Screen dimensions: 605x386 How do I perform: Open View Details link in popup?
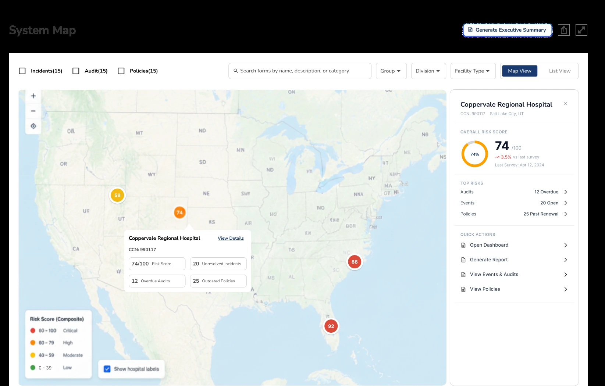tap(231, 238)
